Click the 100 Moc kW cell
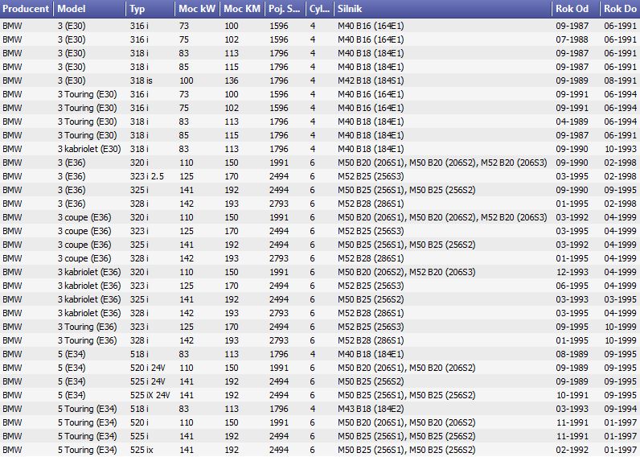This screenshot has height=457, width=640. coord(186,81)
